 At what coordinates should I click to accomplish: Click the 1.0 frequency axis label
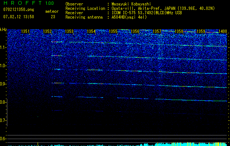click(x=3, y=66)
